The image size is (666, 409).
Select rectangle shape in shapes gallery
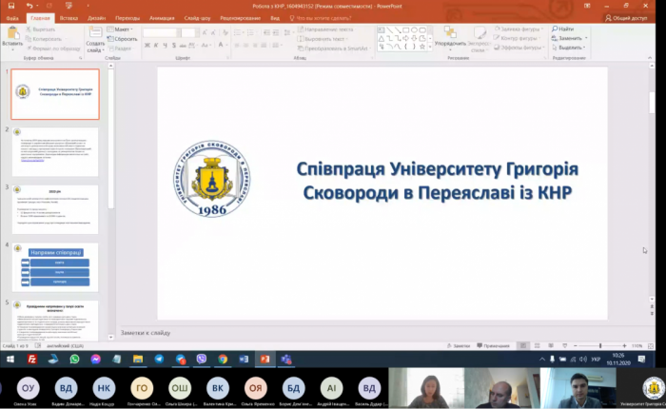click(x=405, y=29)
